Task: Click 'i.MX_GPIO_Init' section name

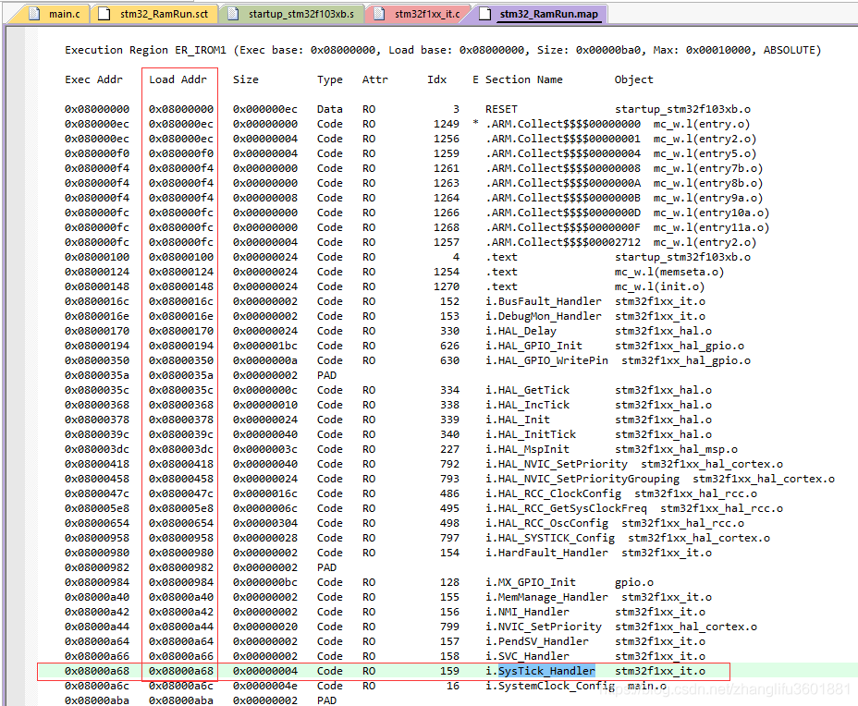Action: [530, 581]
